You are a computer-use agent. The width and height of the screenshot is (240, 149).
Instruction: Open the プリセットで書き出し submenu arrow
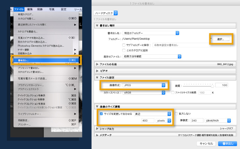tap(75, 68)
